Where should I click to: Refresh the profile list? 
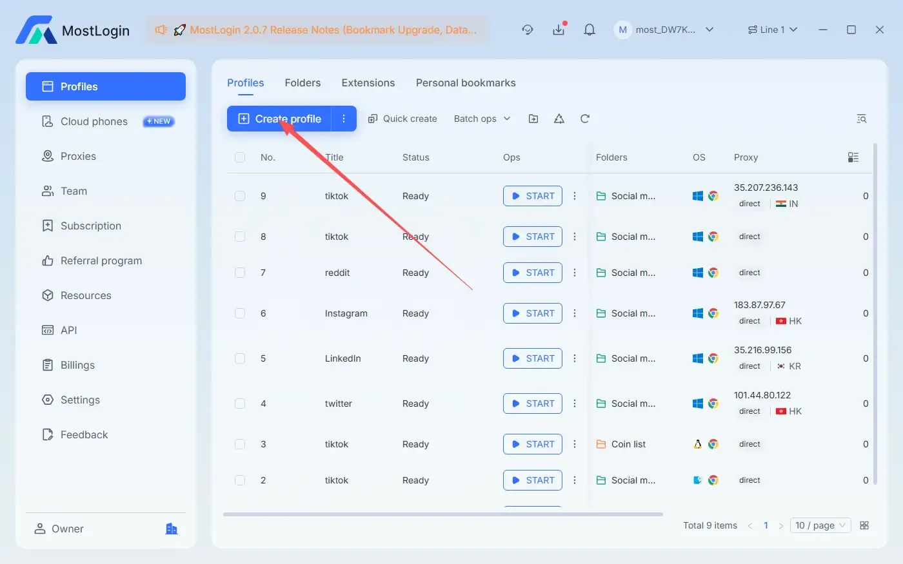coord(585,118)
